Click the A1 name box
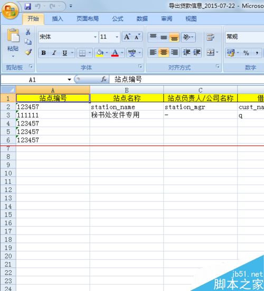Viewport: 264px width, 291px height. tap(33, 80)
